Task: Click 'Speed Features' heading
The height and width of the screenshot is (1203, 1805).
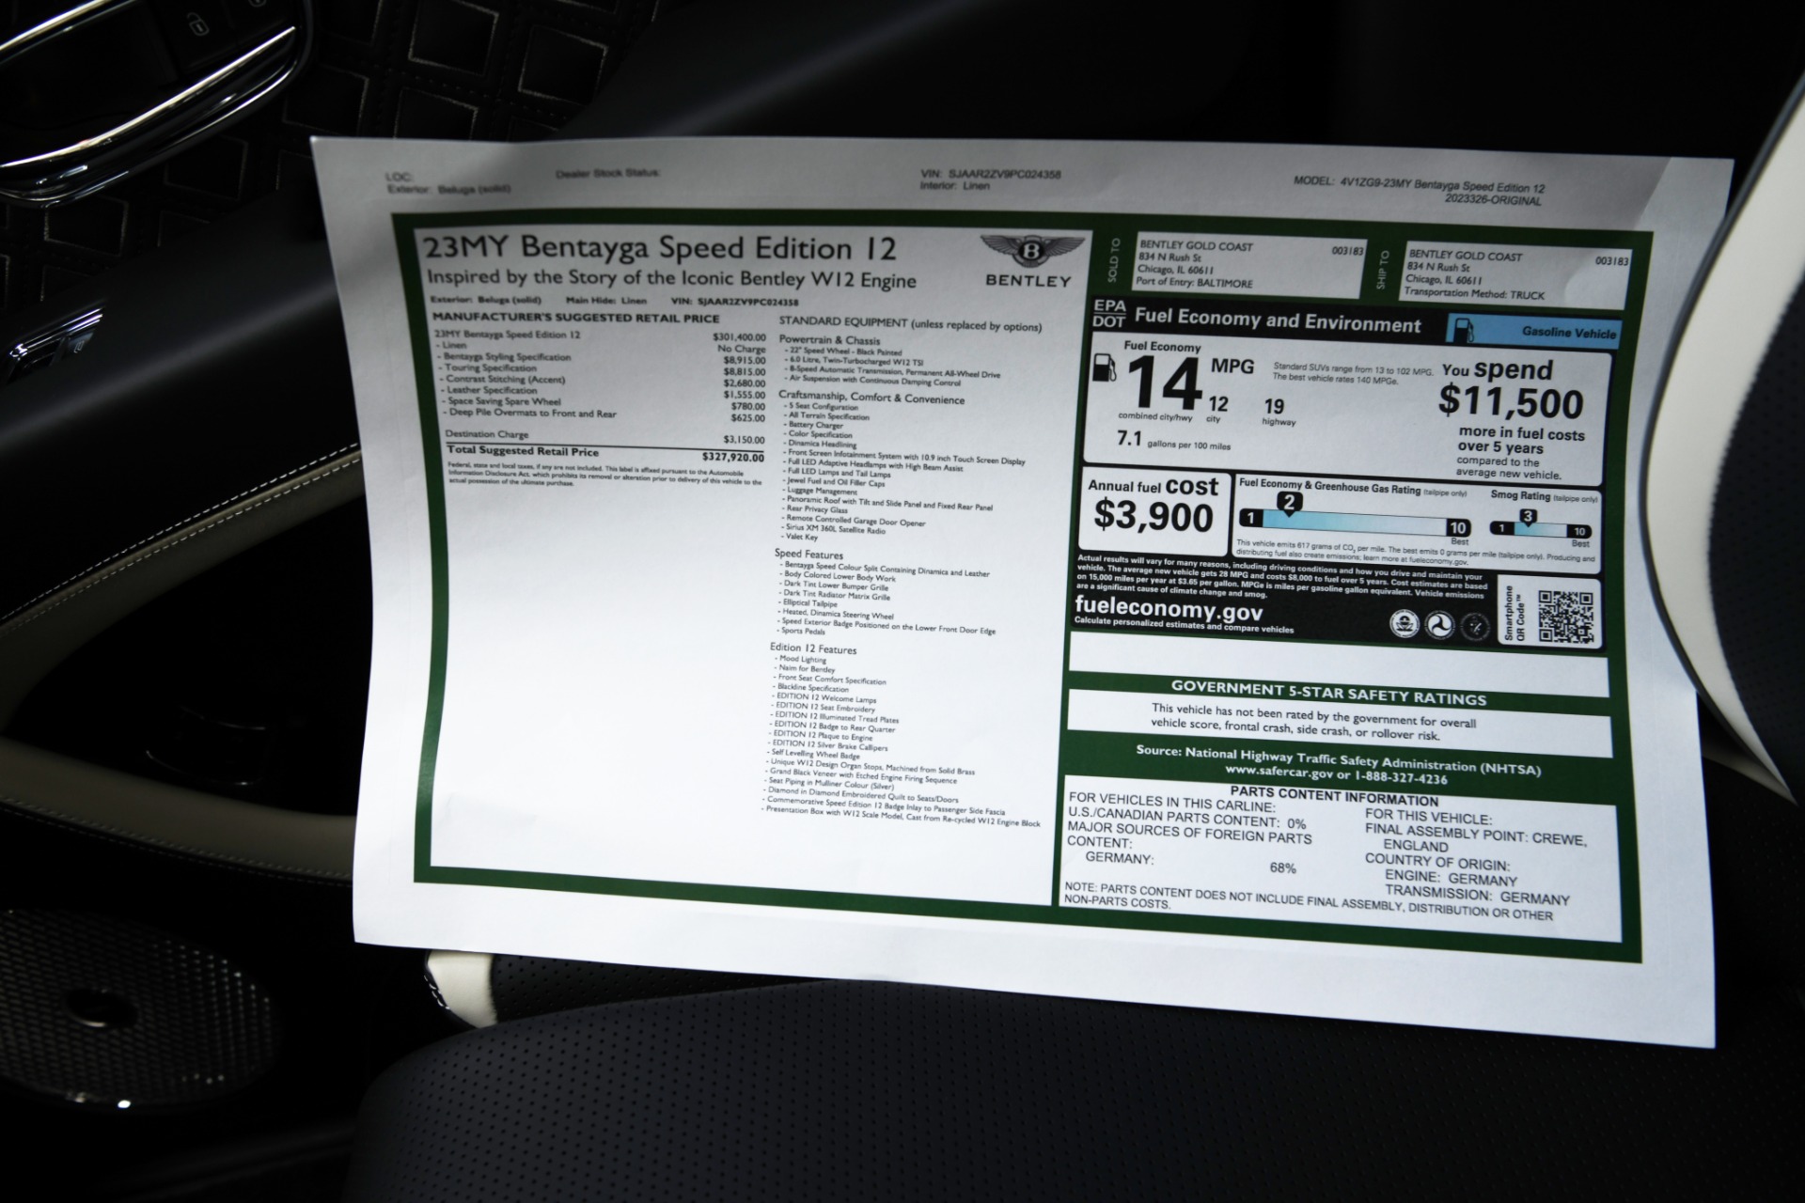Action: click(808, 555)
